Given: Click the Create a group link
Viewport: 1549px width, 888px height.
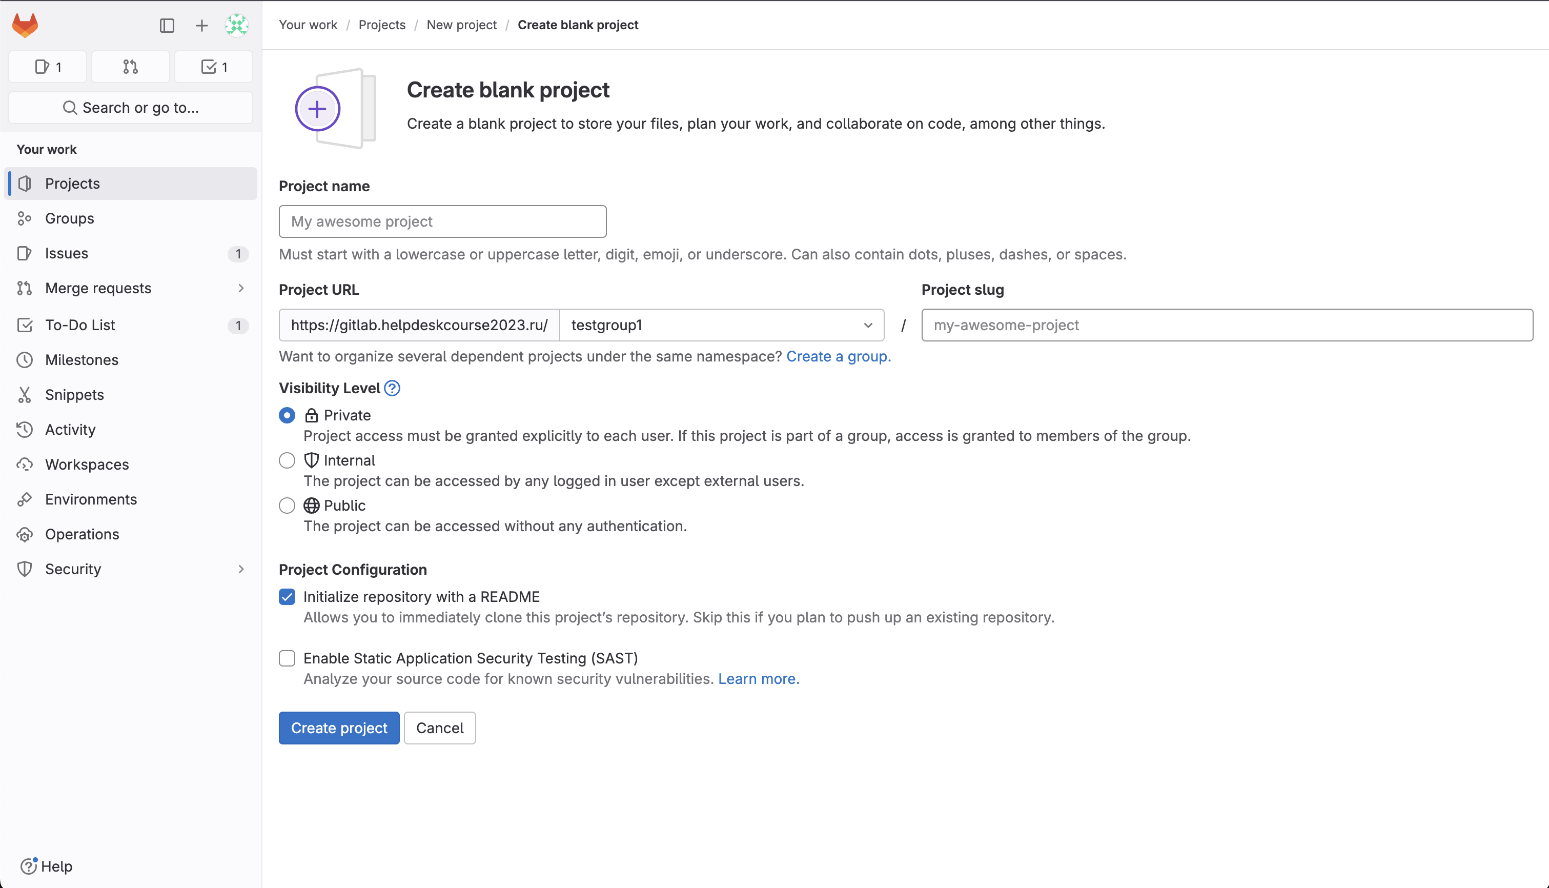Looking at the screenshot, I should [x=839, y=356].
